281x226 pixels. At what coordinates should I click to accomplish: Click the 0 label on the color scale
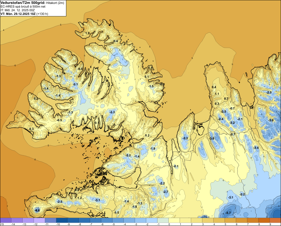click(169, 224)
